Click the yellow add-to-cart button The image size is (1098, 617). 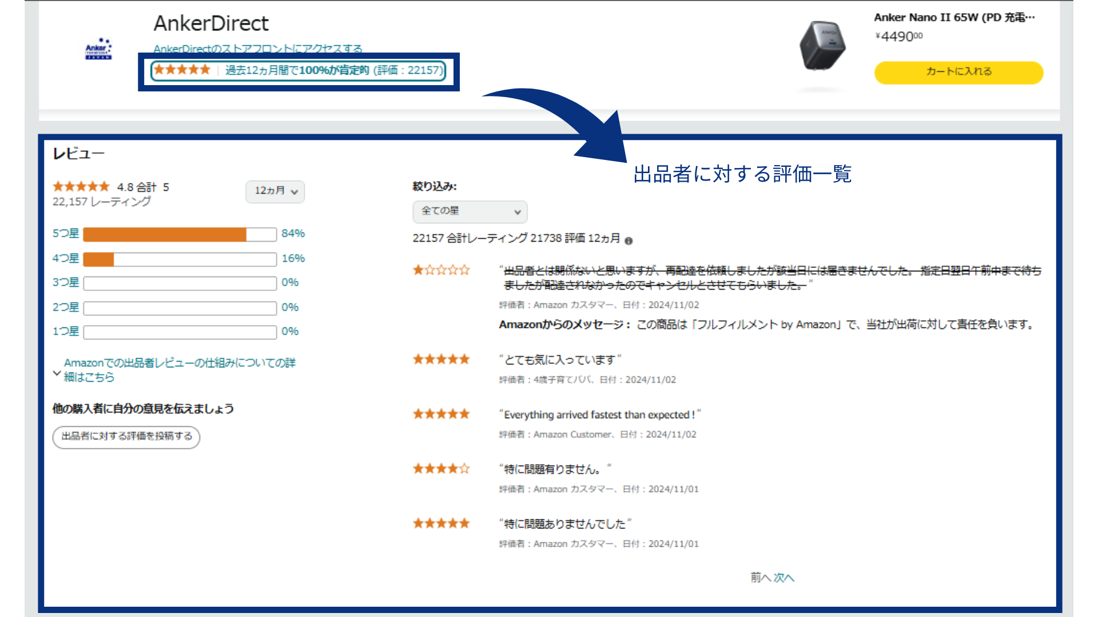click(958, 73)
